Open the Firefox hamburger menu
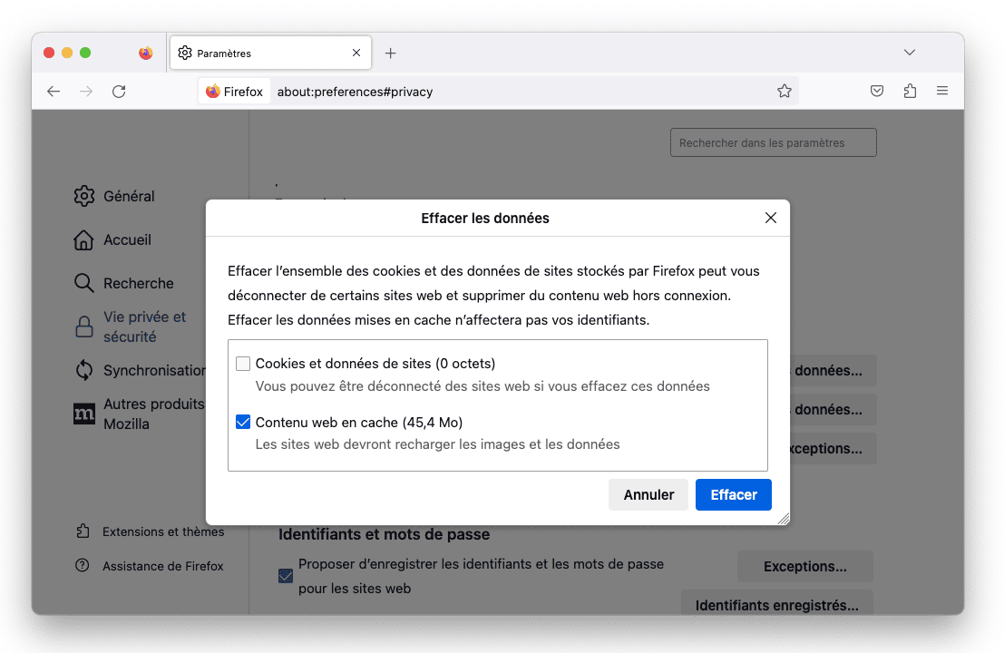 click(942, 91)
